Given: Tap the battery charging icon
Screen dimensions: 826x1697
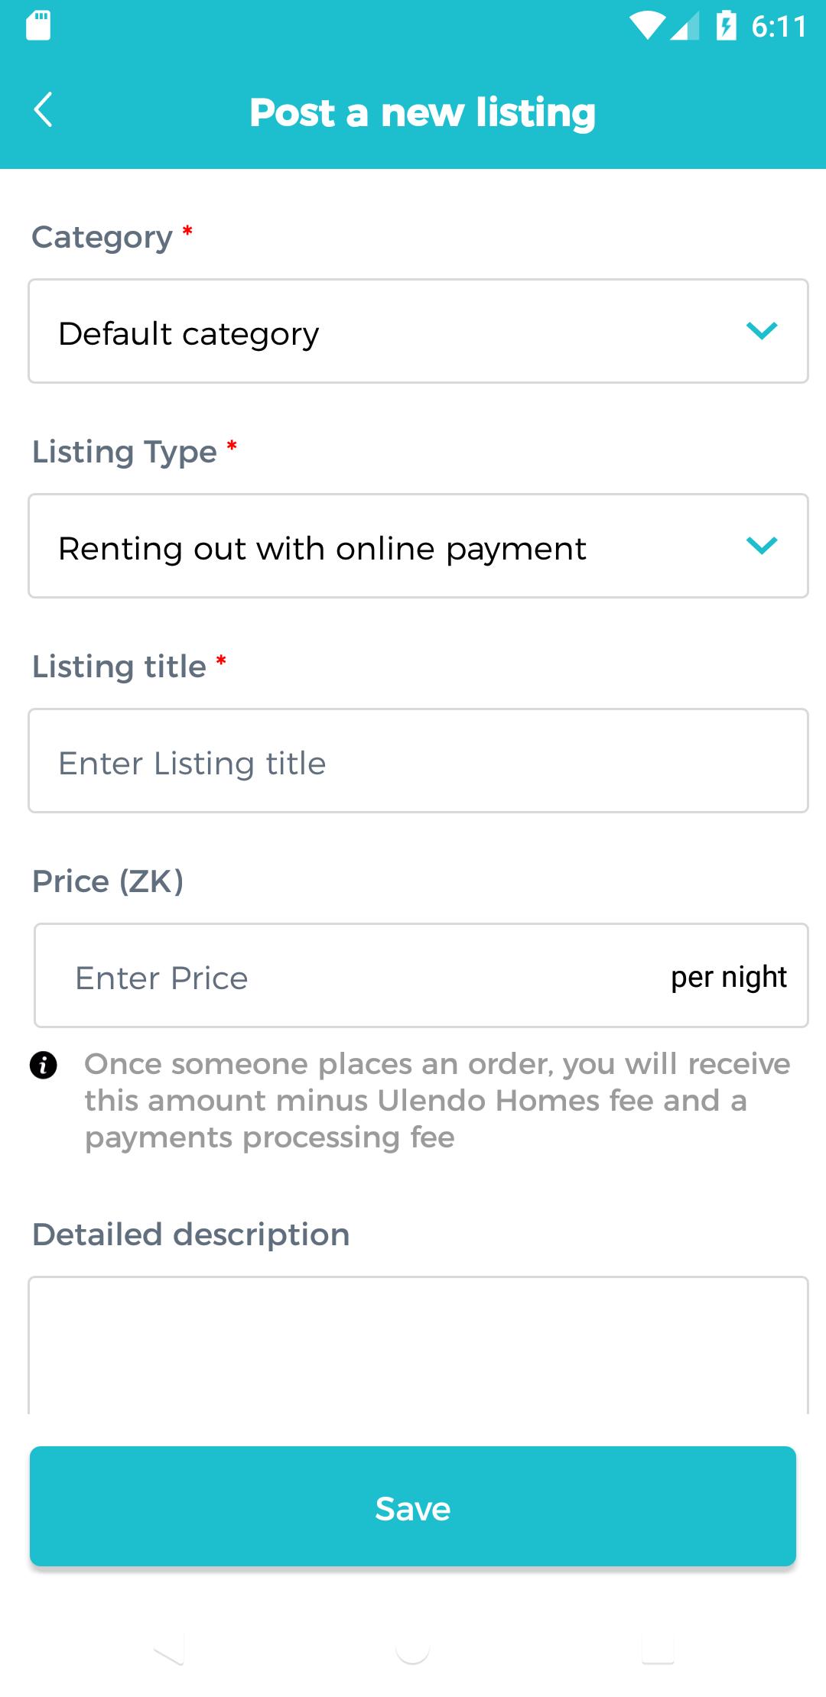Looking at the screenshot, I should click(x=726, y=26).
